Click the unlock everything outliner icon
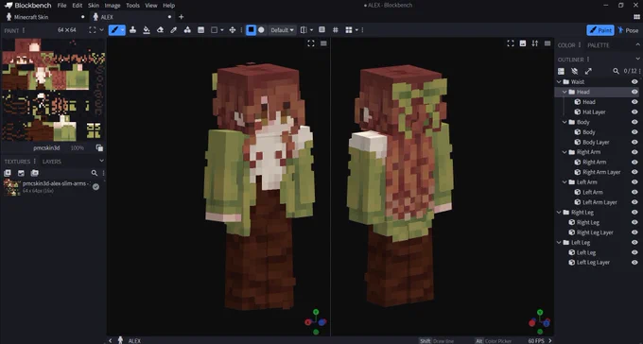The width and height of the screenshot is (643, 344). [575, 71]
